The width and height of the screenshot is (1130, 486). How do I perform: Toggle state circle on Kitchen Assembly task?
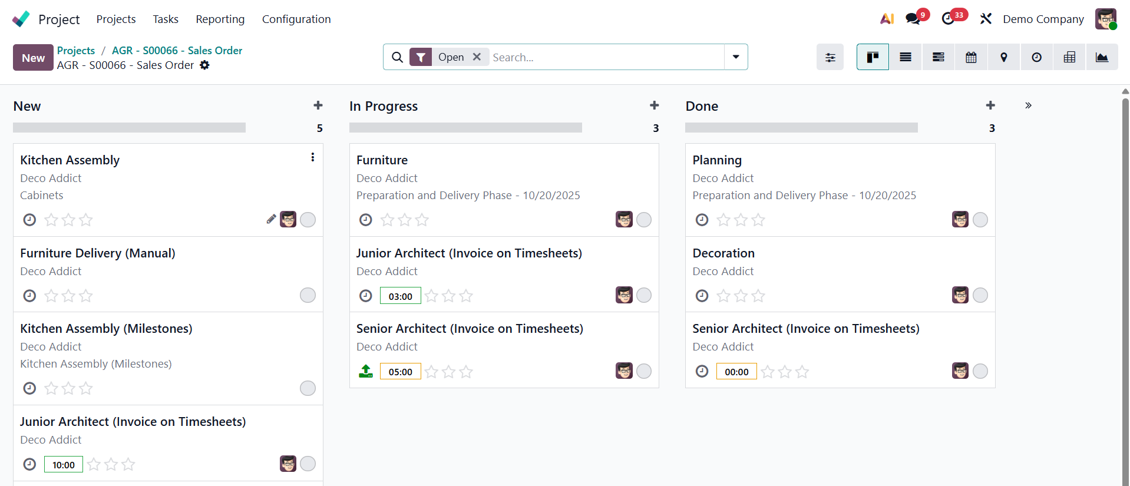coord(308,220)
